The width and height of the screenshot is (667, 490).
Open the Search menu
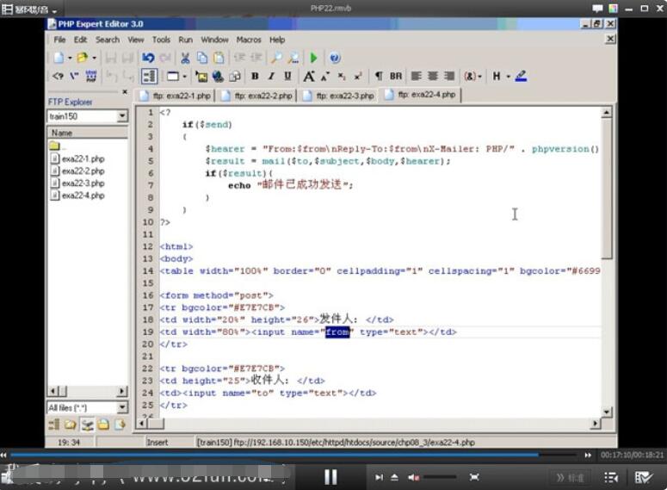108,40
